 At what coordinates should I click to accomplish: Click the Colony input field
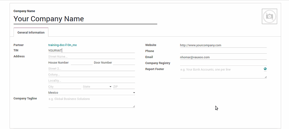[x=91, y=75]
